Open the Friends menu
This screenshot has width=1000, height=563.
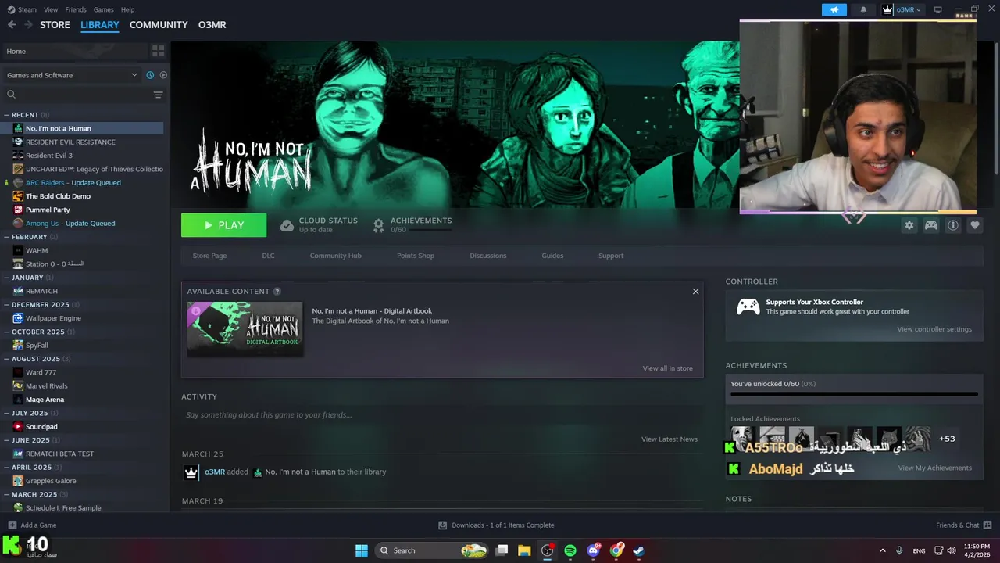tap(76, 9)
